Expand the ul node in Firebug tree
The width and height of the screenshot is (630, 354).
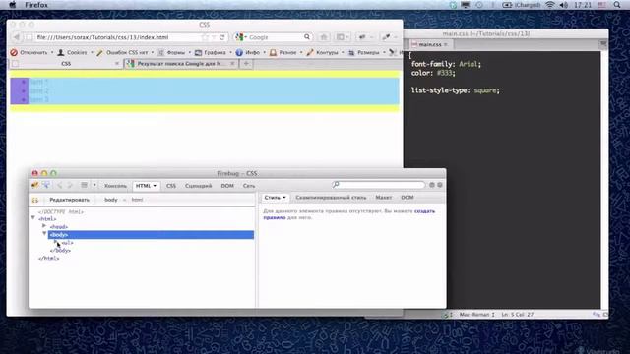(55, 242)
